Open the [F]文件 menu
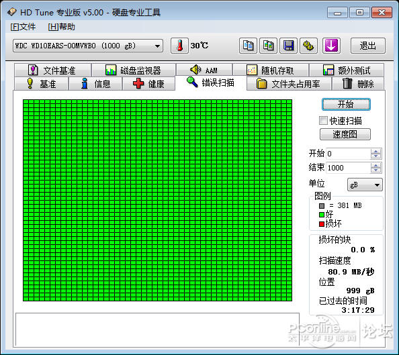Screen dimensions: 399x355 [23, 27]
